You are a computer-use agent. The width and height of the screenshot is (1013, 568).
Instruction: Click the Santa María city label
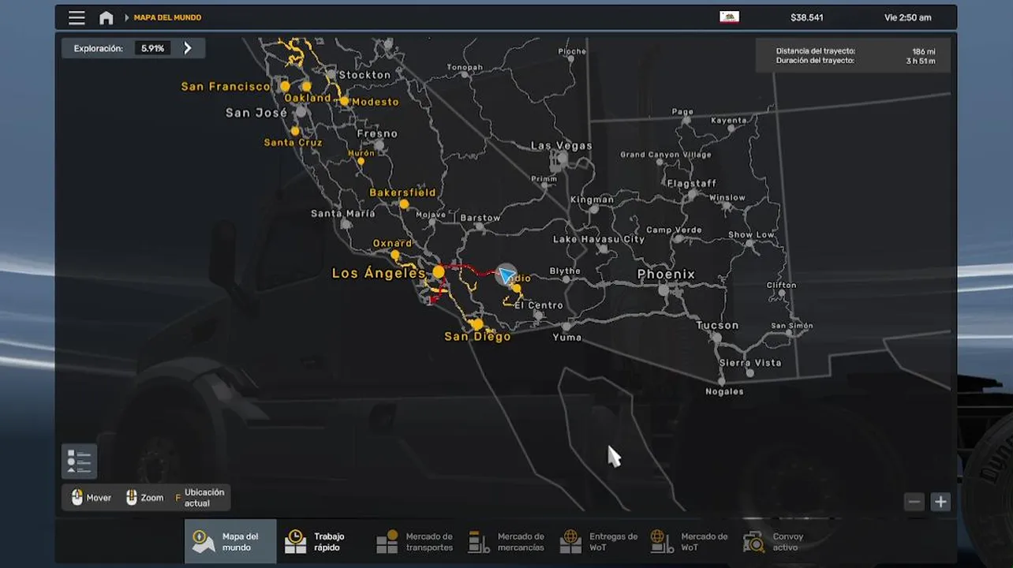click(343, 213)
